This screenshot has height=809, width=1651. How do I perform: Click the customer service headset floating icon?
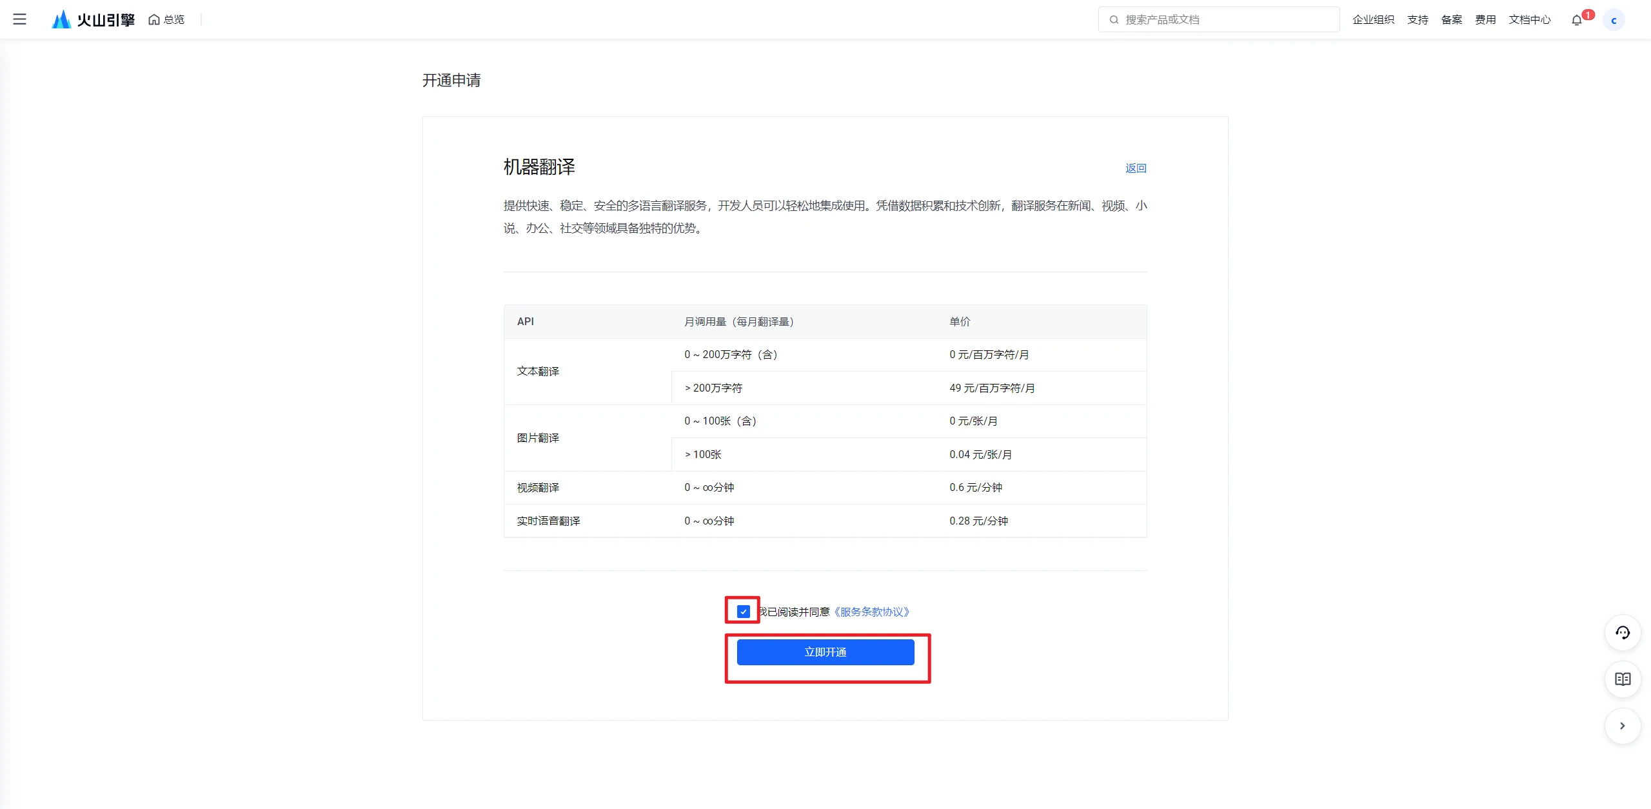coord(1623,633)
